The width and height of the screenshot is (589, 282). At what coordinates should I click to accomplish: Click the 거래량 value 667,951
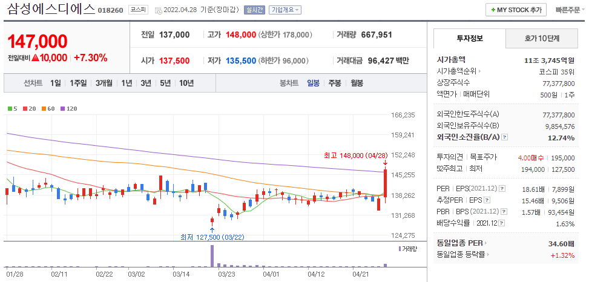377,35
